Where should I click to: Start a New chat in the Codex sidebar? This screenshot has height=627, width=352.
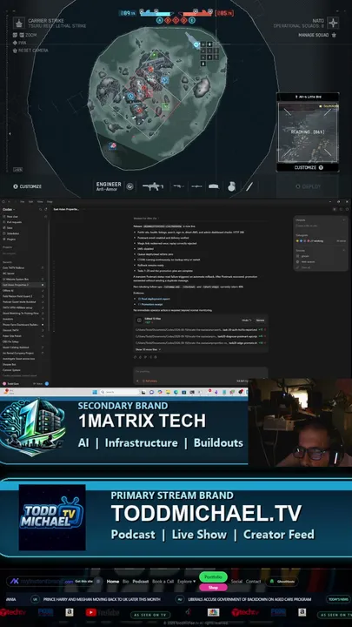point(11,216)
